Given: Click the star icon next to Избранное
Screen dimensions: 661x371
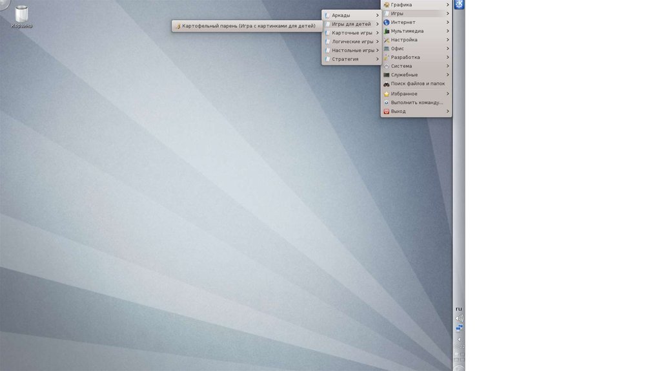Looking at the screenshot, I should 386,94.
